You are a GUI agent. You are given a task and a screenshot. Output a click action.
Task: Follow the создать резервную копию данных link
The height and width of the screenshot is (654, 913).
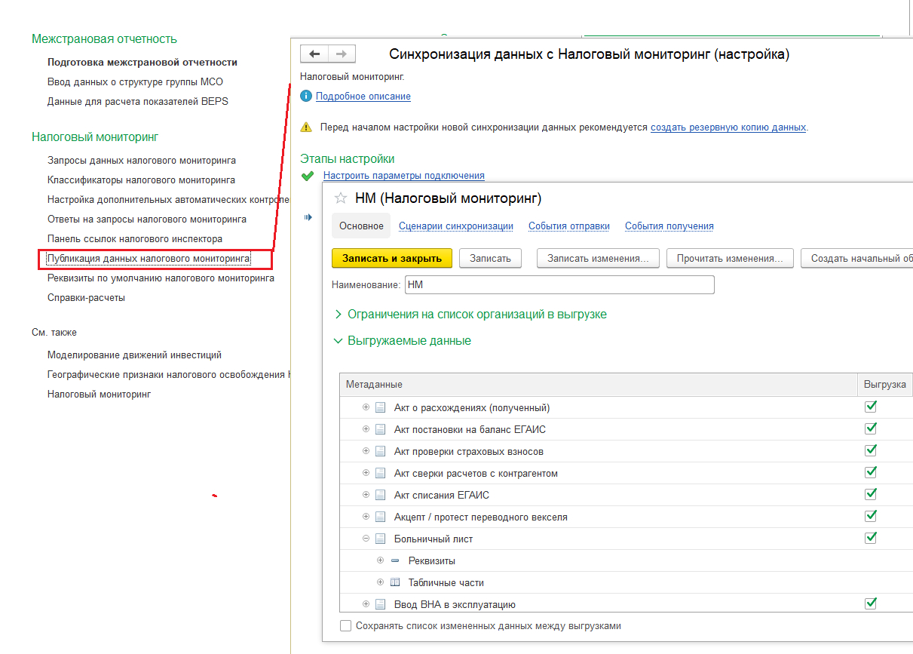pyautogui.click(x=728, y=127)
